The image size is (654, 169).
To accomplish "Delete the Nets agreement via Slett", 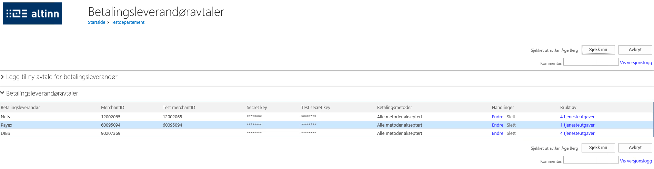I will [x=511, y=117].
